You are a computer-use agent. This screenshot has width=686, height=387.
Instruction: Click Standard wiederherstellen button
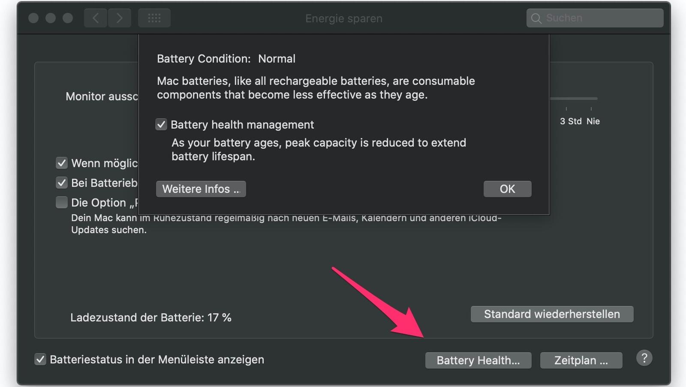(552, 314)
